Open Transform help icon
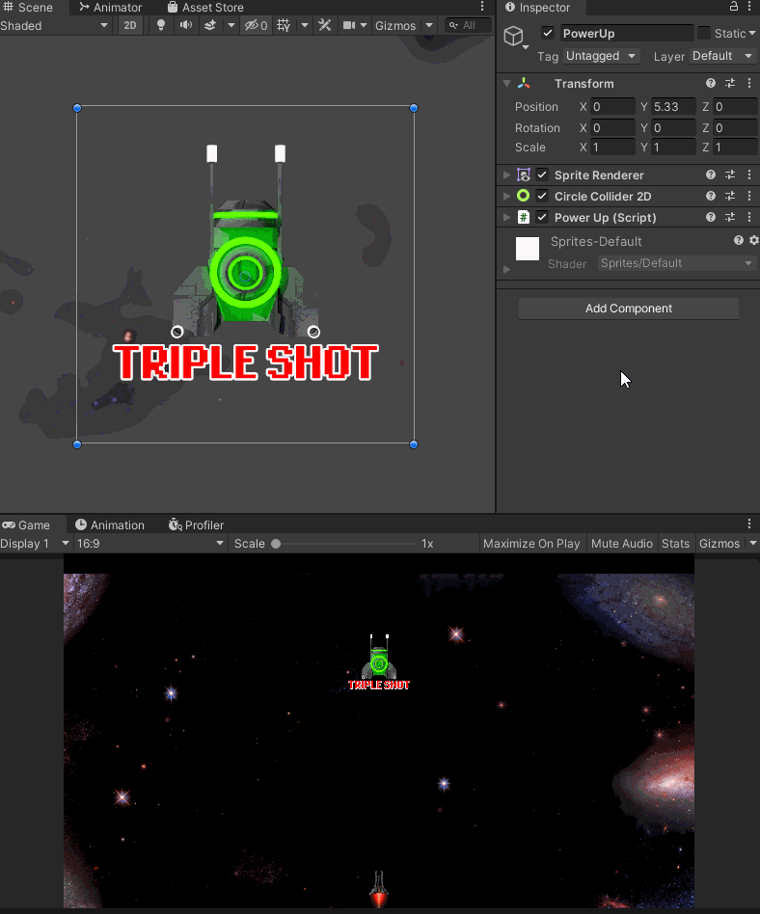The image size is (760, 914). point(711,83)
